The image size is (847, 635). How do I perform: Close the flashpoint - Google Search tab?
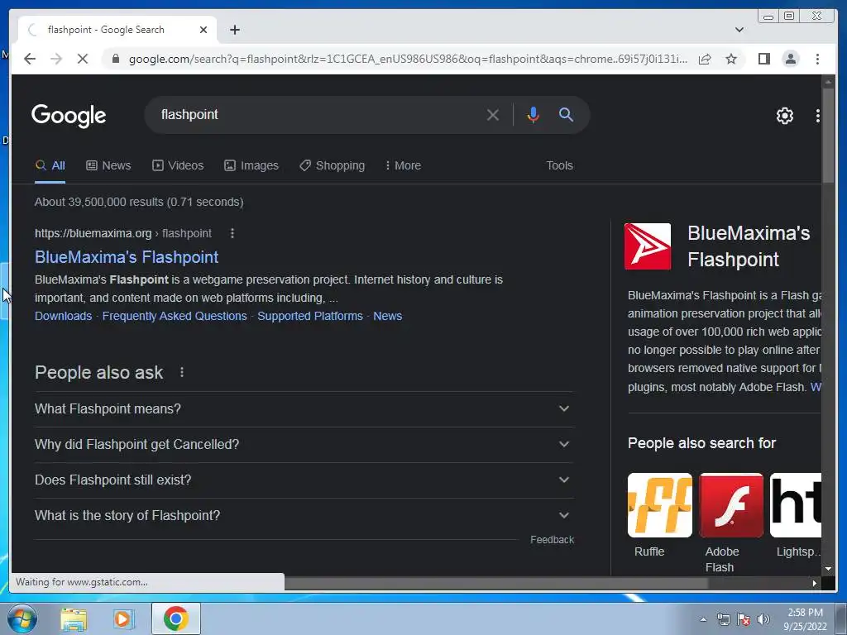[x=203, y=30]
